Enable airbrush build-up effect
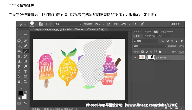 point(135,24)
